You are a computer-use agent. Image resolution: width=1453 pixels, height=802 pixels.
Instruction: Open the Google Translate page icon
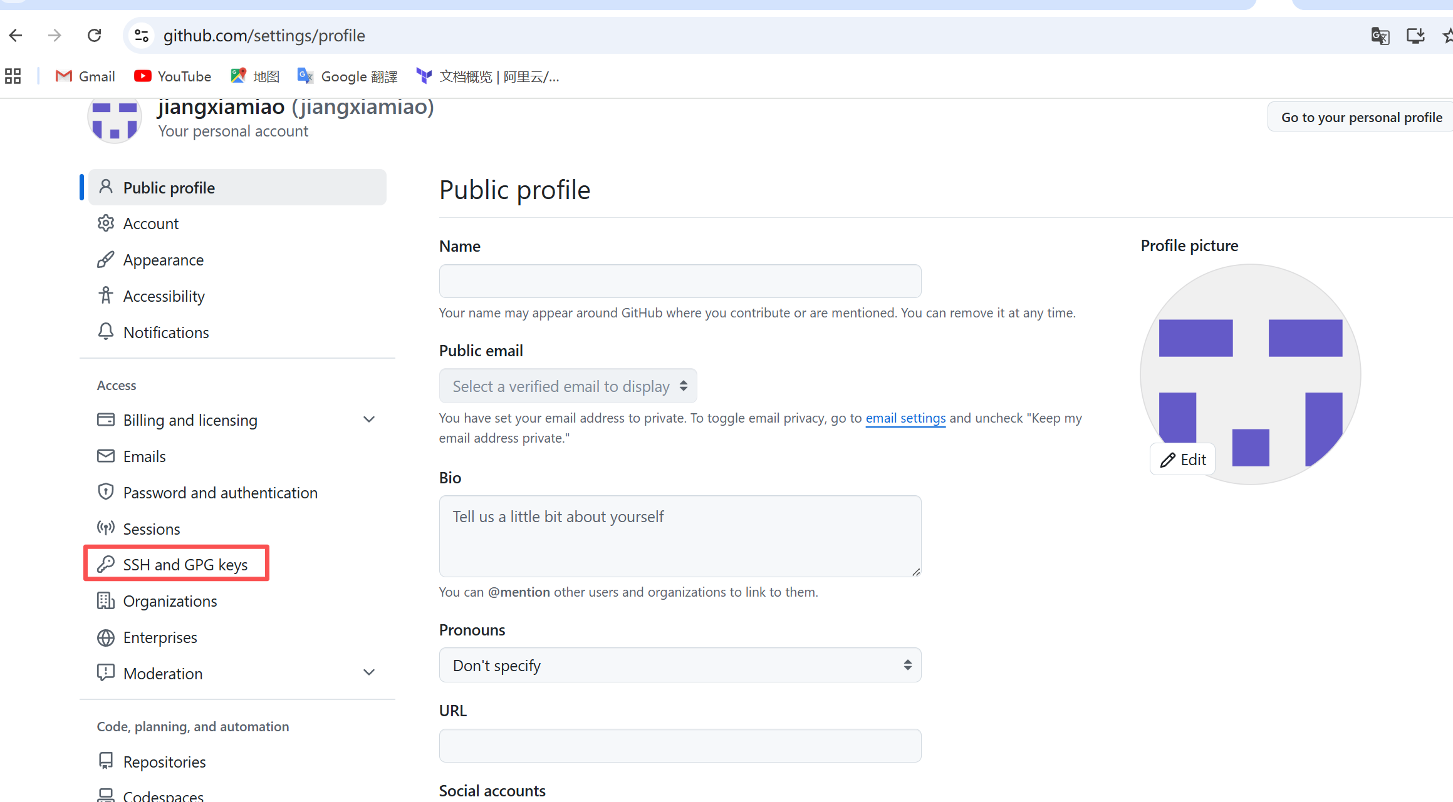1380,36
